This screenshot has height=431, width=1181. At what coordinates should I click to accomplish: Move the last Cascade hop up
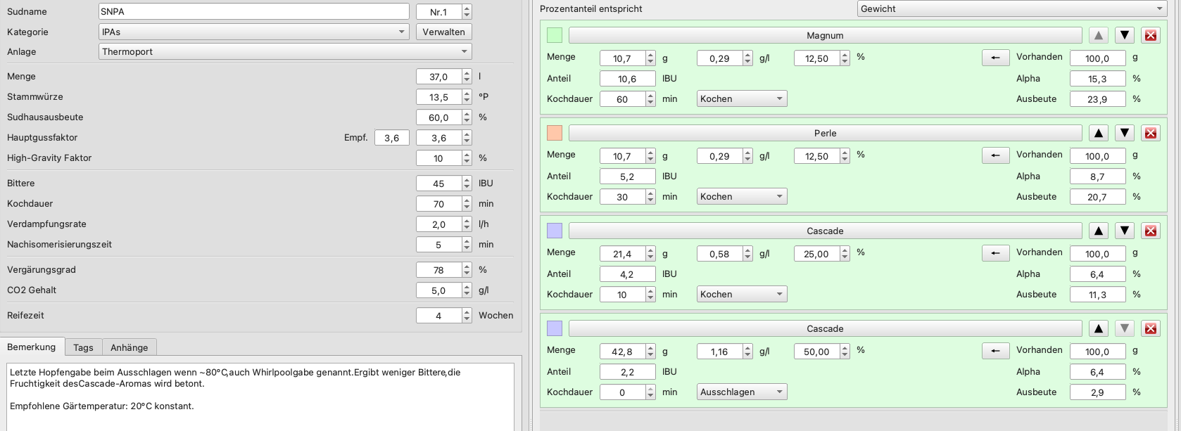point(1099,328)
